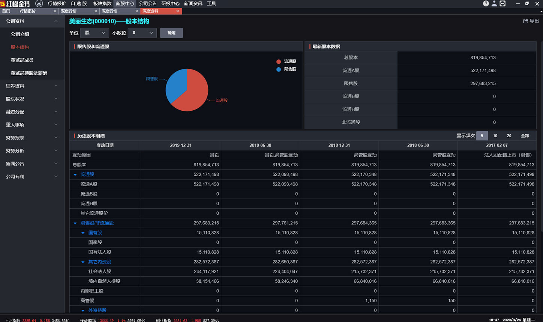Set display frequency to 10
The width and height of the screenshot is (543, 322).
[495, 136]
